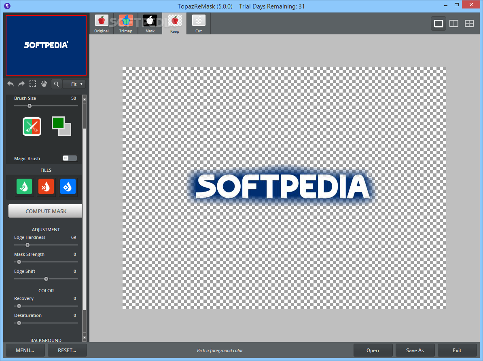Viewport: 483px width, 361px height.
Task: Click the Exit button
Action: [457, 350]
